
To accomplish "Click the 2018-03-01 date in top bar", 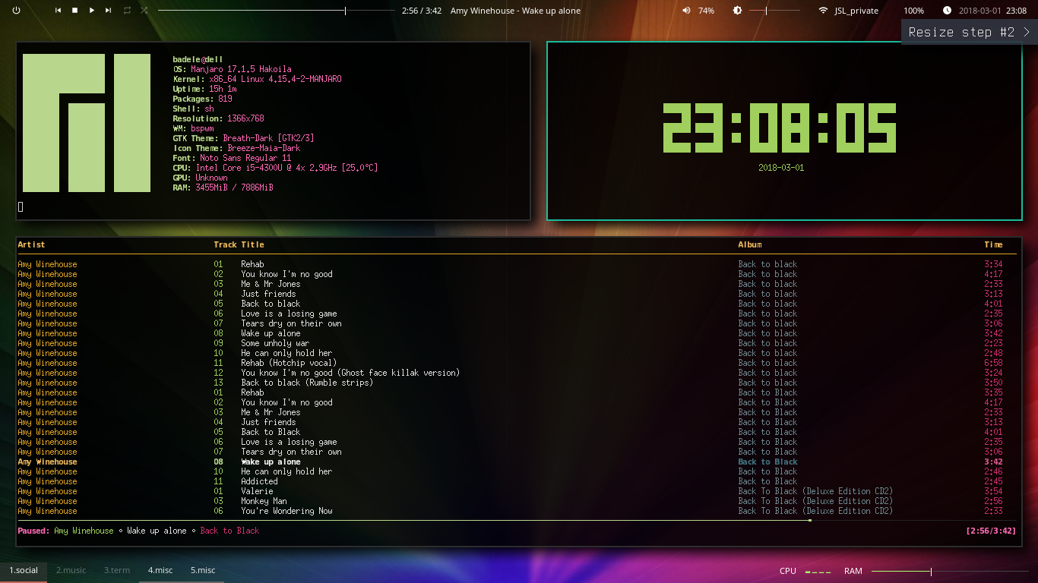I will point(979,11).
